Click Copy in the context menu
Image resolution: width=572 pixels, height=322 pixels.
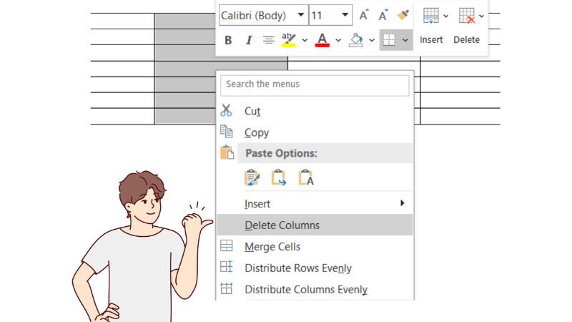[257, 132]
